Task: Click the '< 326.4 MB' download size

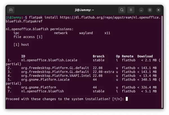Action: [147, 87]
